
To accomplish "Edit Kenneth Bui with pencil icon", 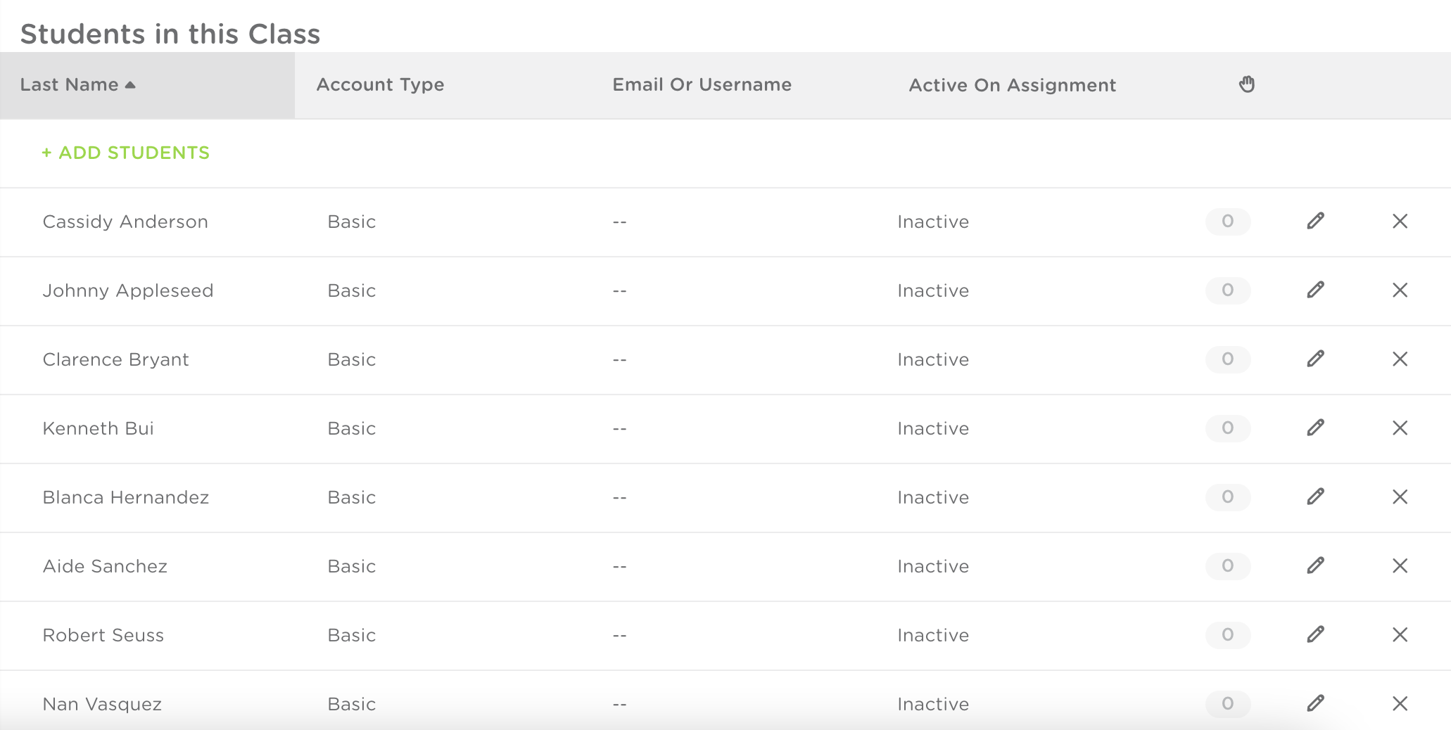I will (1315, 428).
